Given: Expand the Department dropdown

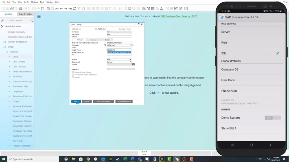Looking at the screenshot, I should 130,62.
